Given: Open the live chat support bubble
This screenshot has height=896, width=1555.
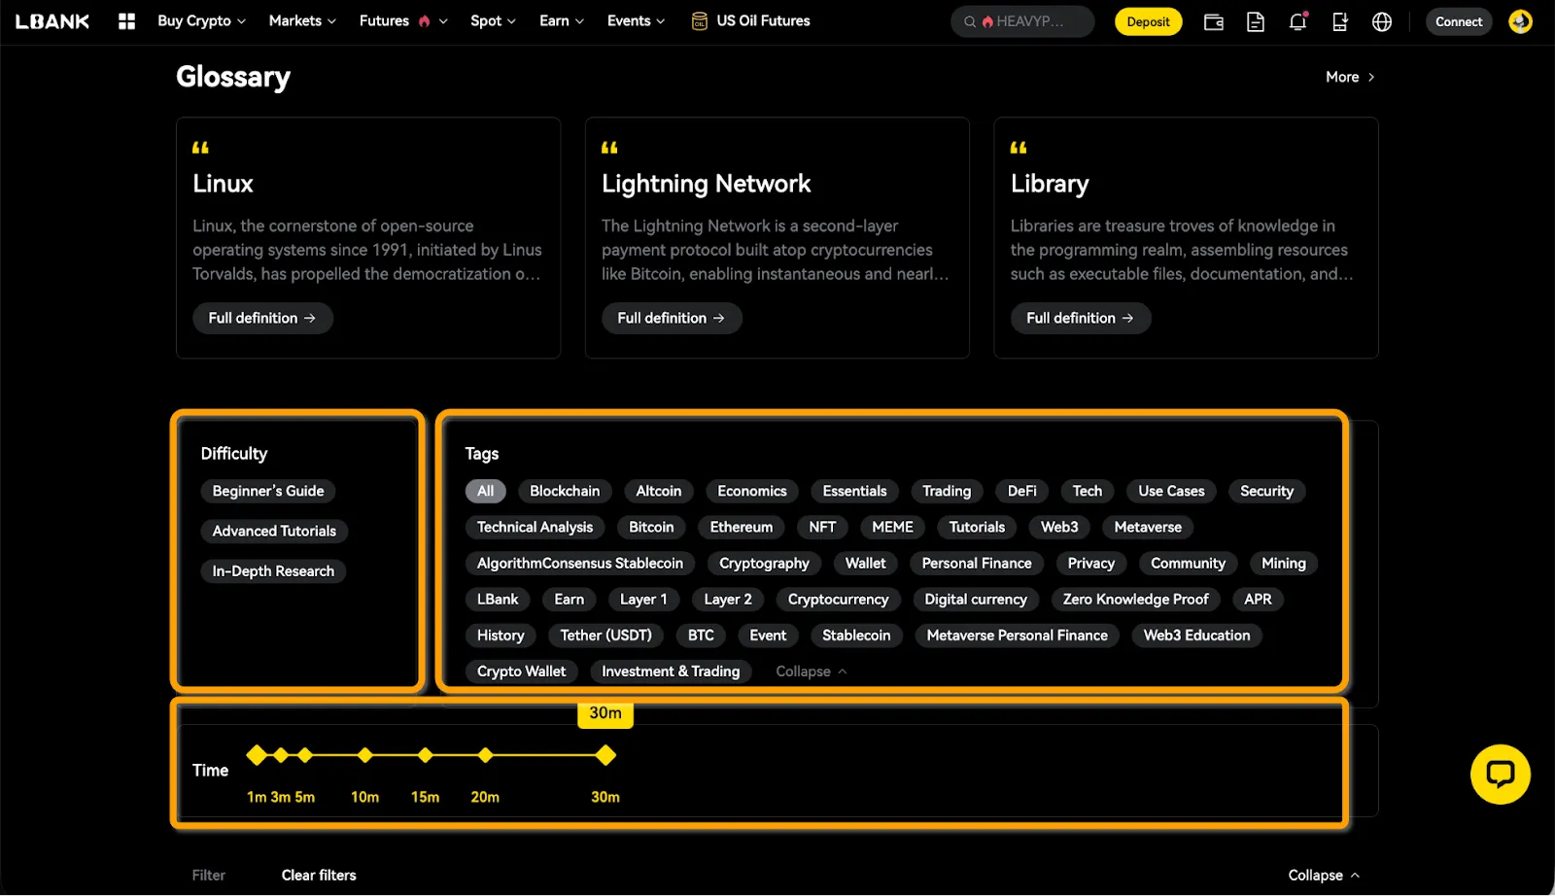Looking at the screenshot, I should pyautogui.click(x=1500, y=774).
